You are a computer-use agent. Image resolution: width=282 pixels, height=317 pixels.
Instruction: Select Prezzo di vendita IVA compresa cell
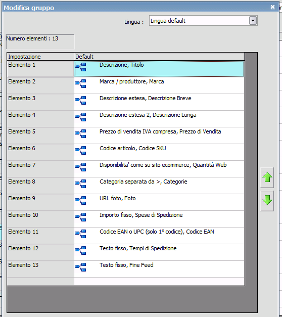point(159,135)
